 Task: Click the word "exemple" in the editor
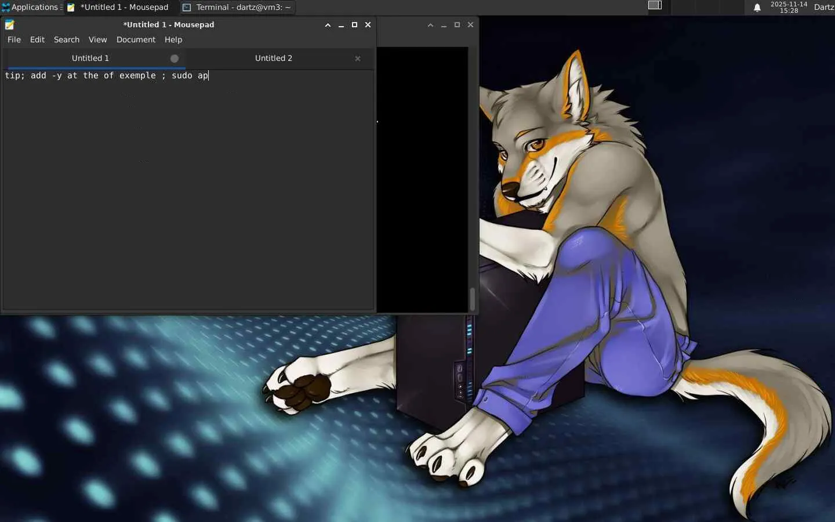pos(137,75)
